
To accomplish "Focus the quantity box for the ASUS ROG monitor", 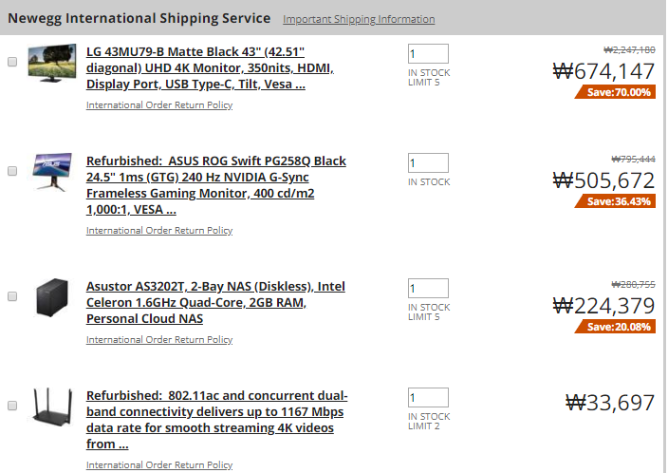I will 428,163.
